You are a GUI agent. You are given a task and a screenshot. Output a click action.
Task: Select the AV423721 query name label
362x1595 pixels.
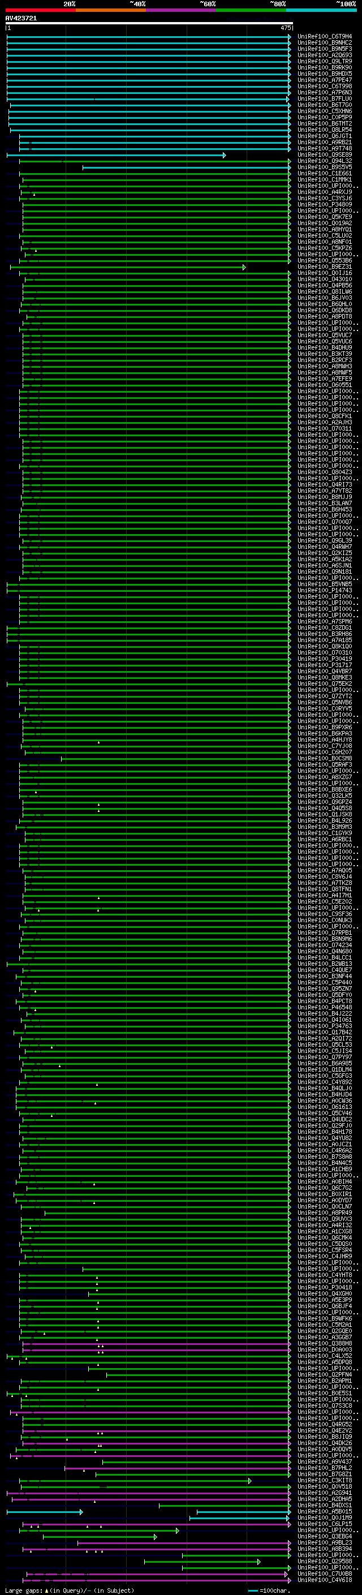tap(21, 19)
